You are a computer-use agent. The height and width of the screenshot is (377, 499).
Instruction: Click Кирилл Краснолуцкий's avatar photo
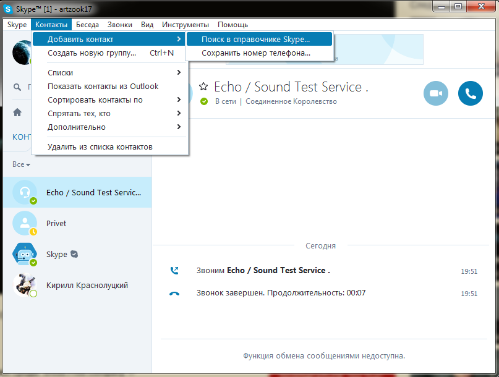pyautogui.click(x=25, y=285)
